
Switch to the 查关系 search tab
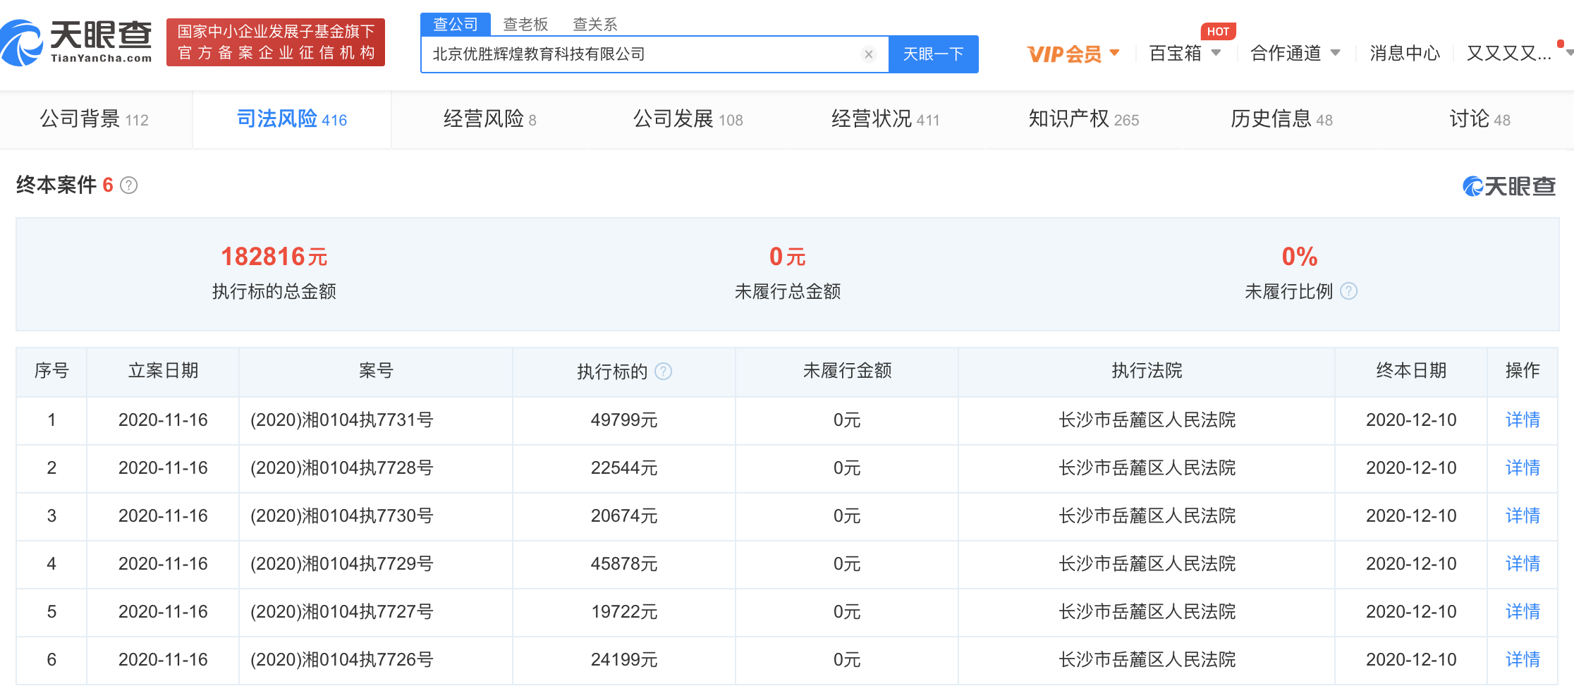tap(594, 25)
